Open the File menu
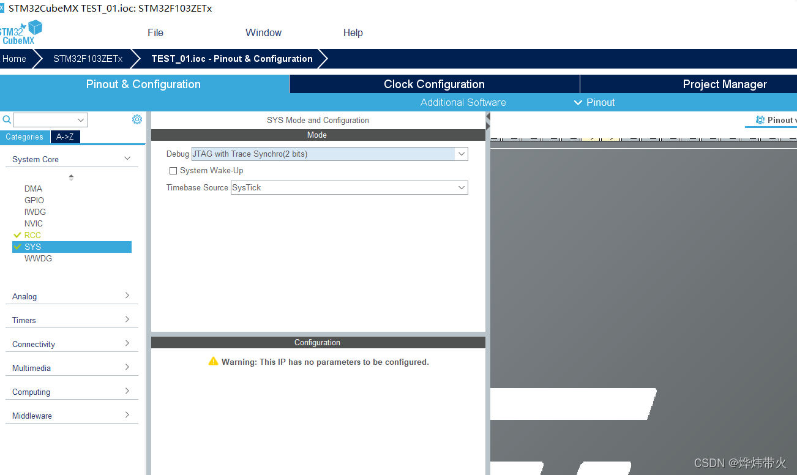797x475 pixels. click(155, 32)
